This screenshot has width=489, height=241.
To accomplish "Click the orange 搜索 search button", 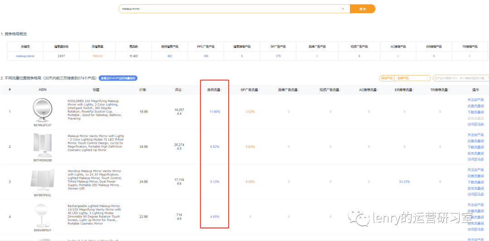I will (362, 9).
